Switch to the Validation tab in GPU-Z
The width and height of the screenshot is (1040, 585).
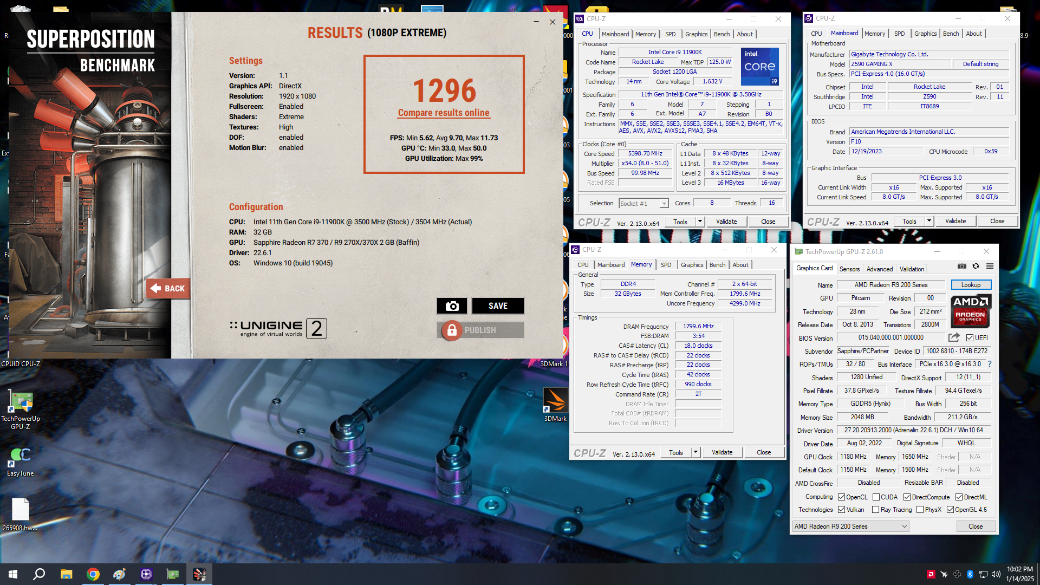(x=912, y=269)
